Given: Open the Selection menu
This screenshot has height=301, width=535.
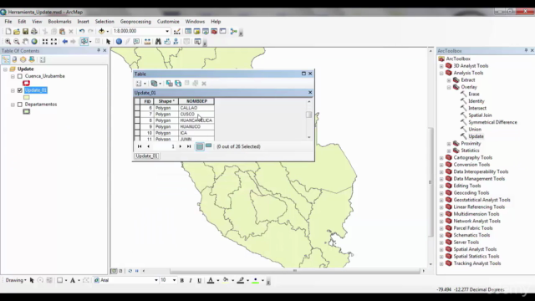Looking at the screenshot, I should pos(104,22).
